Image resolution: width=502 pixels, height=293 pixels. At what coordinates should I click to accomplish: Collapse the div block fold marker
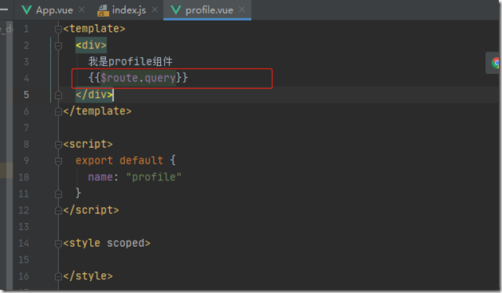tap(58, 46)
